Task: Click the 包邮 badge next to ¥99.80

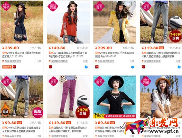Action: [20, 123]
